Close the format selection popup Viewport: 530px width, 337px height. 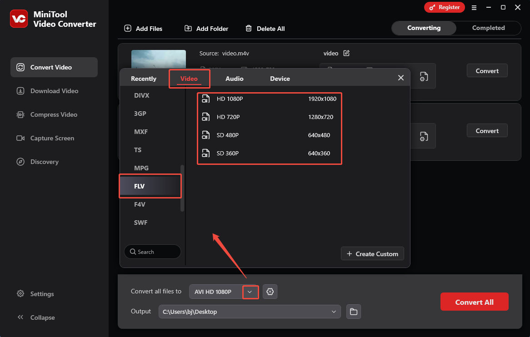(401, 78)
